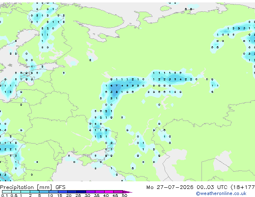Click the 0.5–1 mm legend color swatch
Viewport: 255px width, 197px height.
pyautogui.click(x=16, y=192)
